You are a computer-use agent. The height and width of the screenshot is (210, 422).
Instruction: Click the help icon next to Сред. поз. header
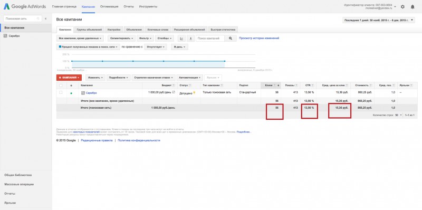coord(394,85)
